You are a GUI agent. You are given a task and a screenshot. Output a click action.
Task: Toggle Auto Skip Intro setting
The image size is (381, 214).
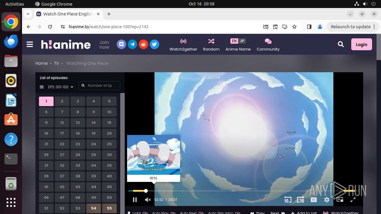(224, 213)
